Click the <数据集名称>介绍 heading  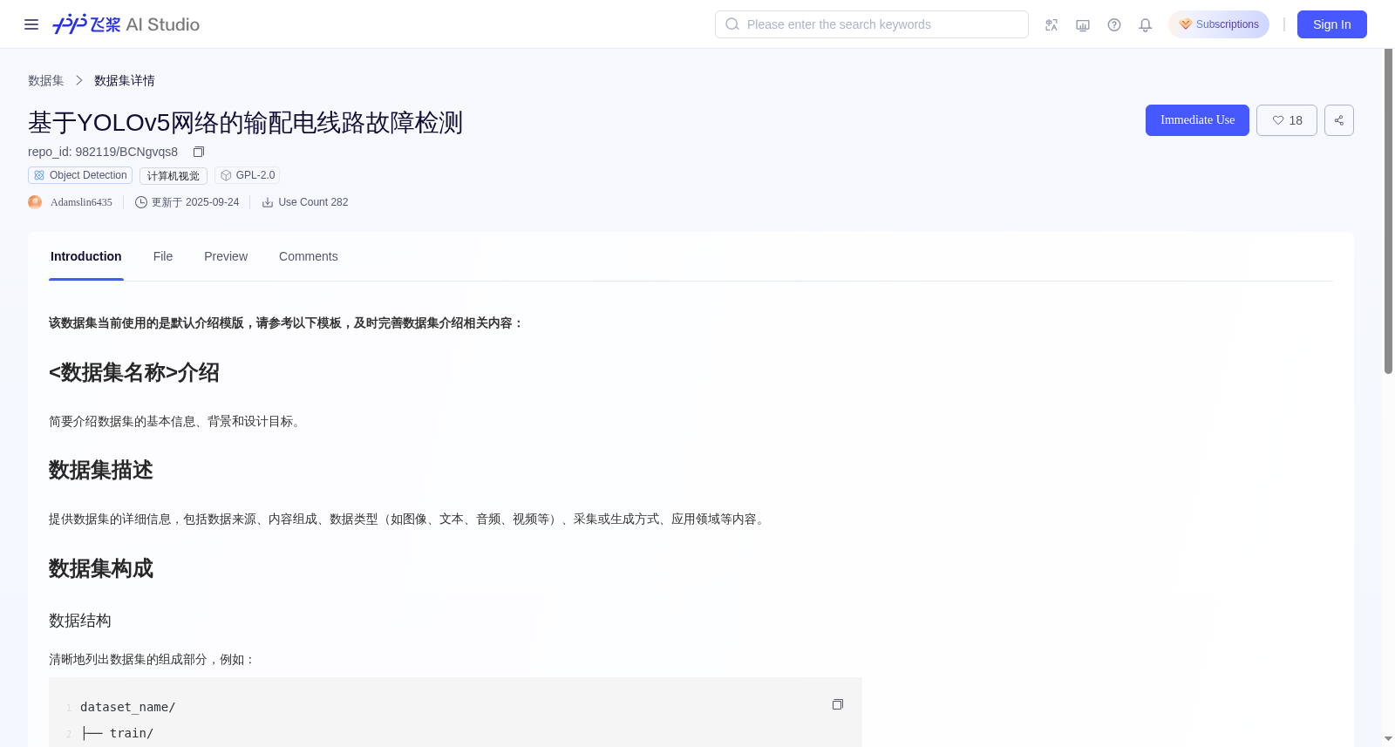coord(134,372)
